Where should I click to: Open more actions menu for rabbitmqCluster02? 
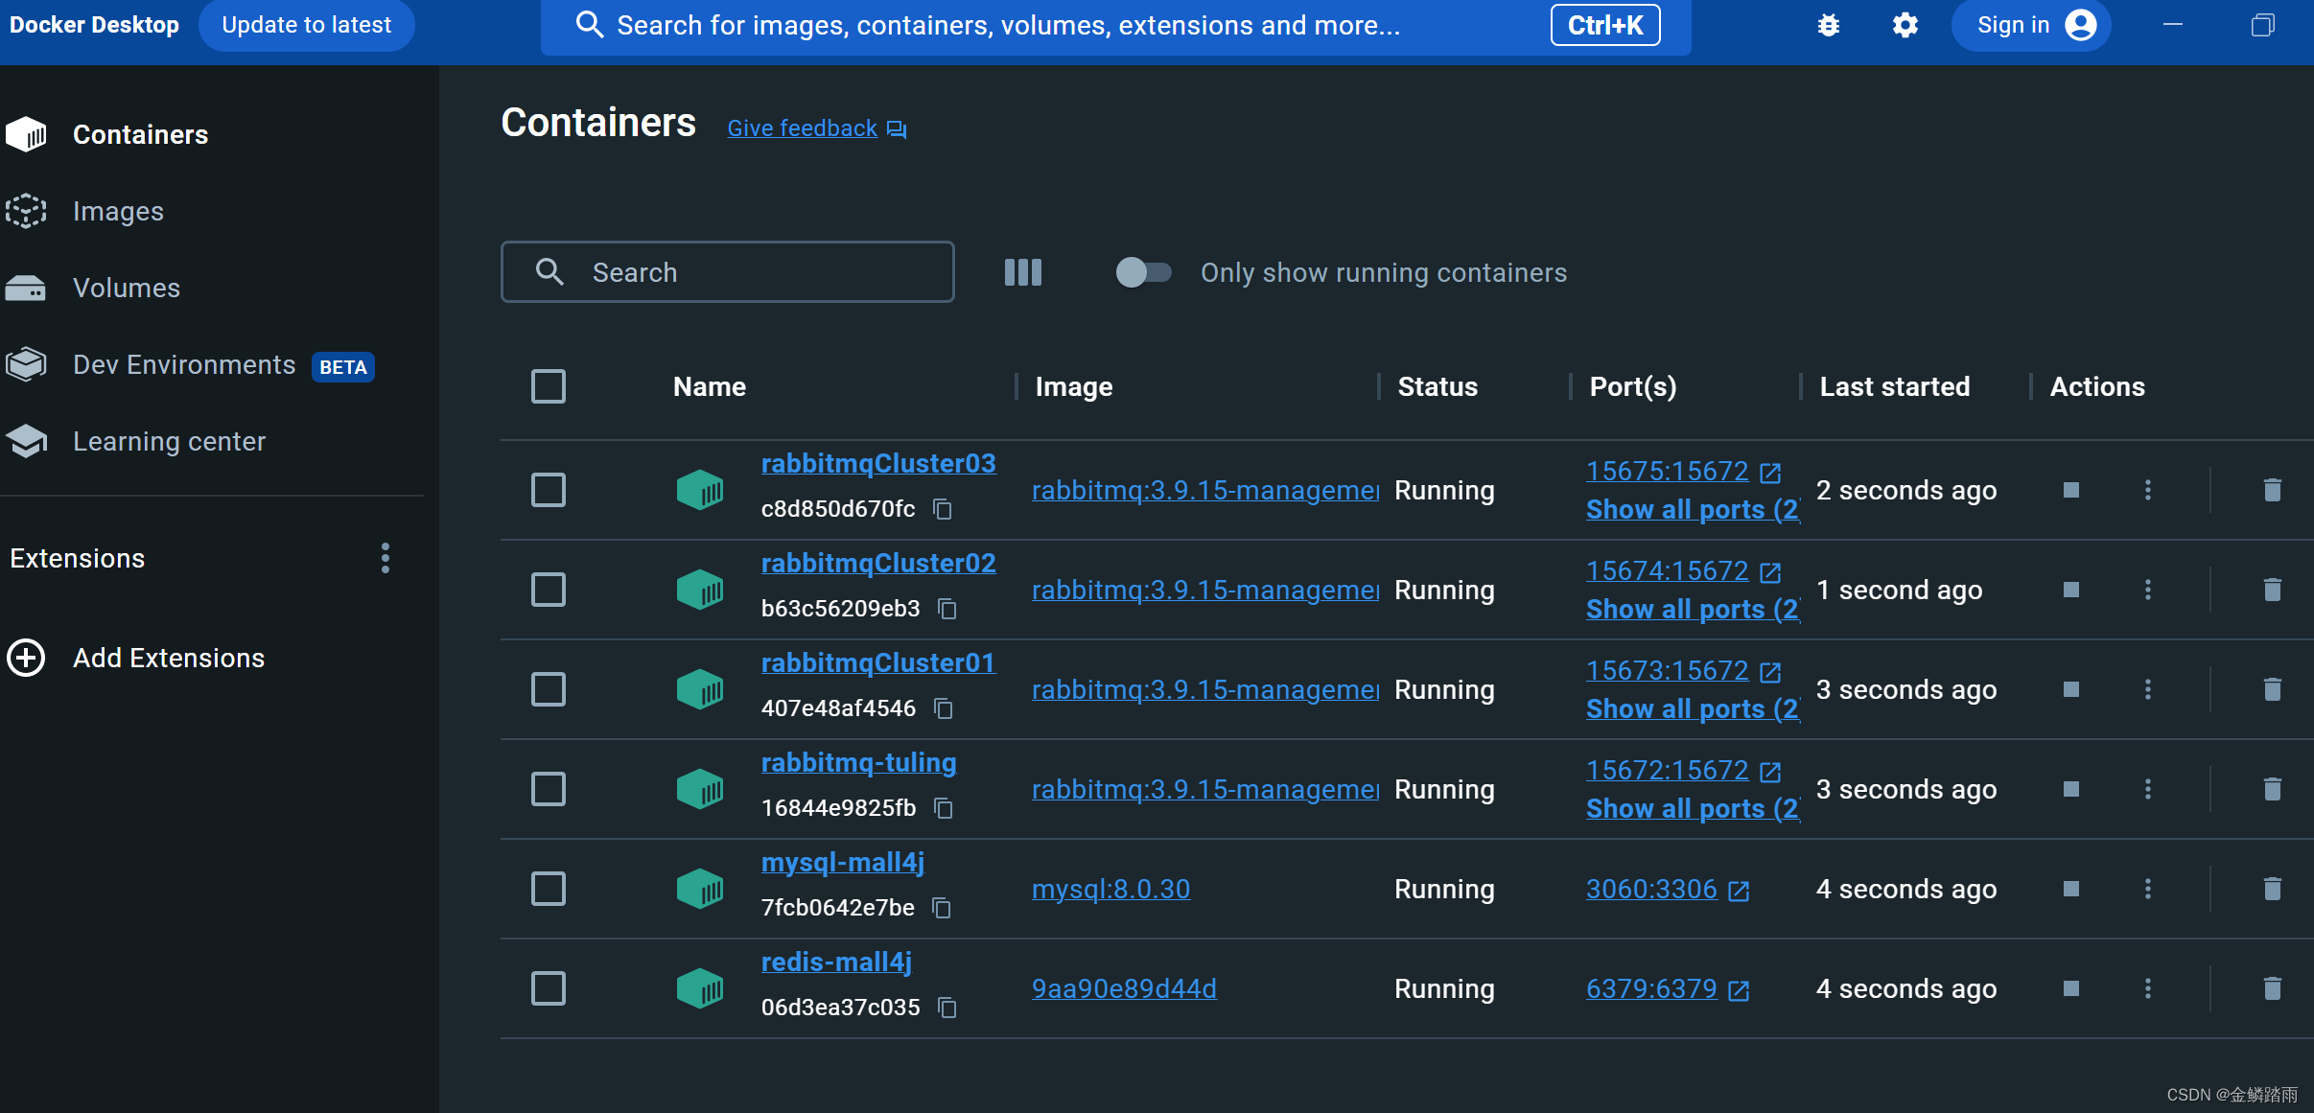pyautogui.click(x=2148, y=590)
